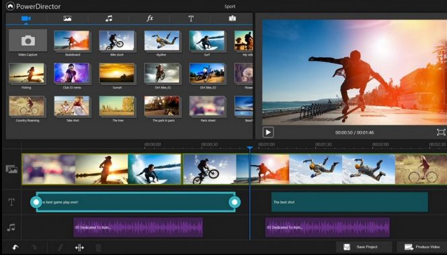Image resolution: width=447 pixels, height=255 pixels.
Task: Click the blue timeline playhead marker
Action: [x=250, y=148]
